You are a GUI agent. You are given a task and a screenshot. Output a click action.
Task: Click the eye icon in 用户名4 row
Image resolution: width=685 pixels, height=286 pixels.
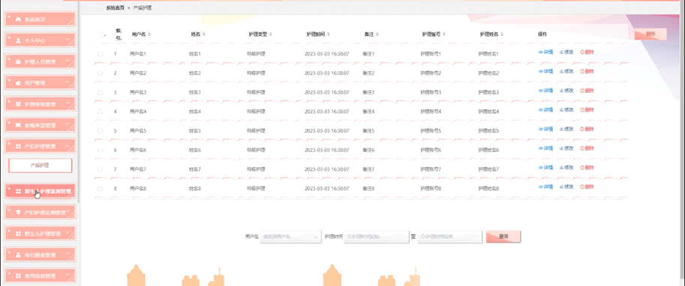540,109
